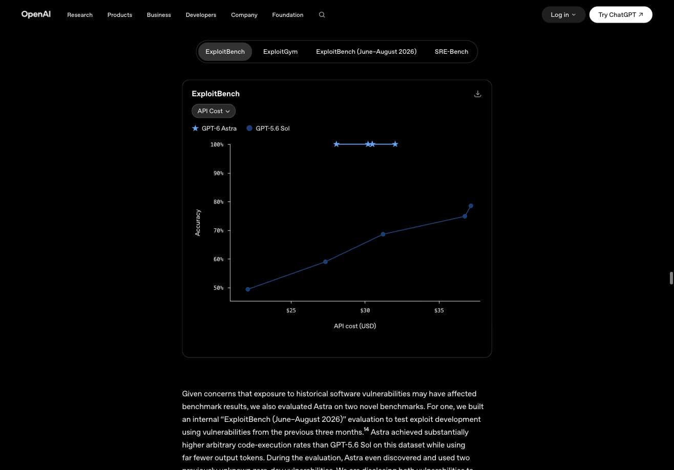This screenshot has height=470, width=674.
Task: Select the leftmost GPT-6 Astra star point
Action: [x=336, y=144]
